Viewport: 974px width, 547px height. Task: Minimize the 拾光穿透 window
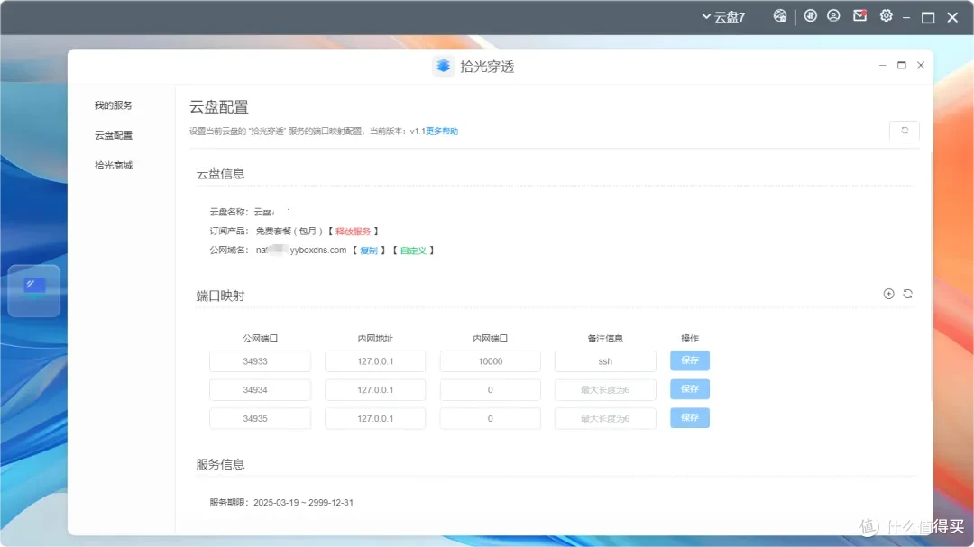click(882, 65)
